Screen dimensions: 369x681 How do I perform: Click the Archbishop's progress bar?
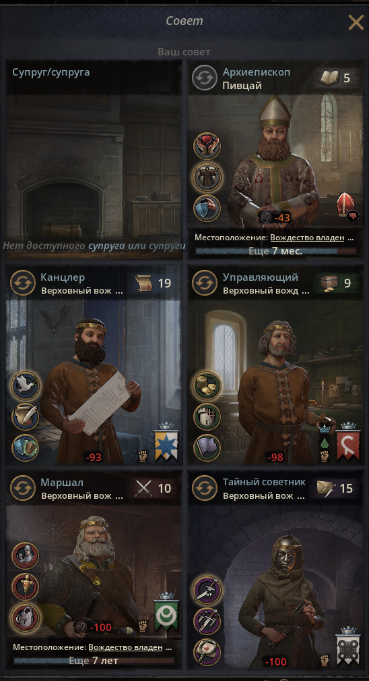click(x=275, y=250)
